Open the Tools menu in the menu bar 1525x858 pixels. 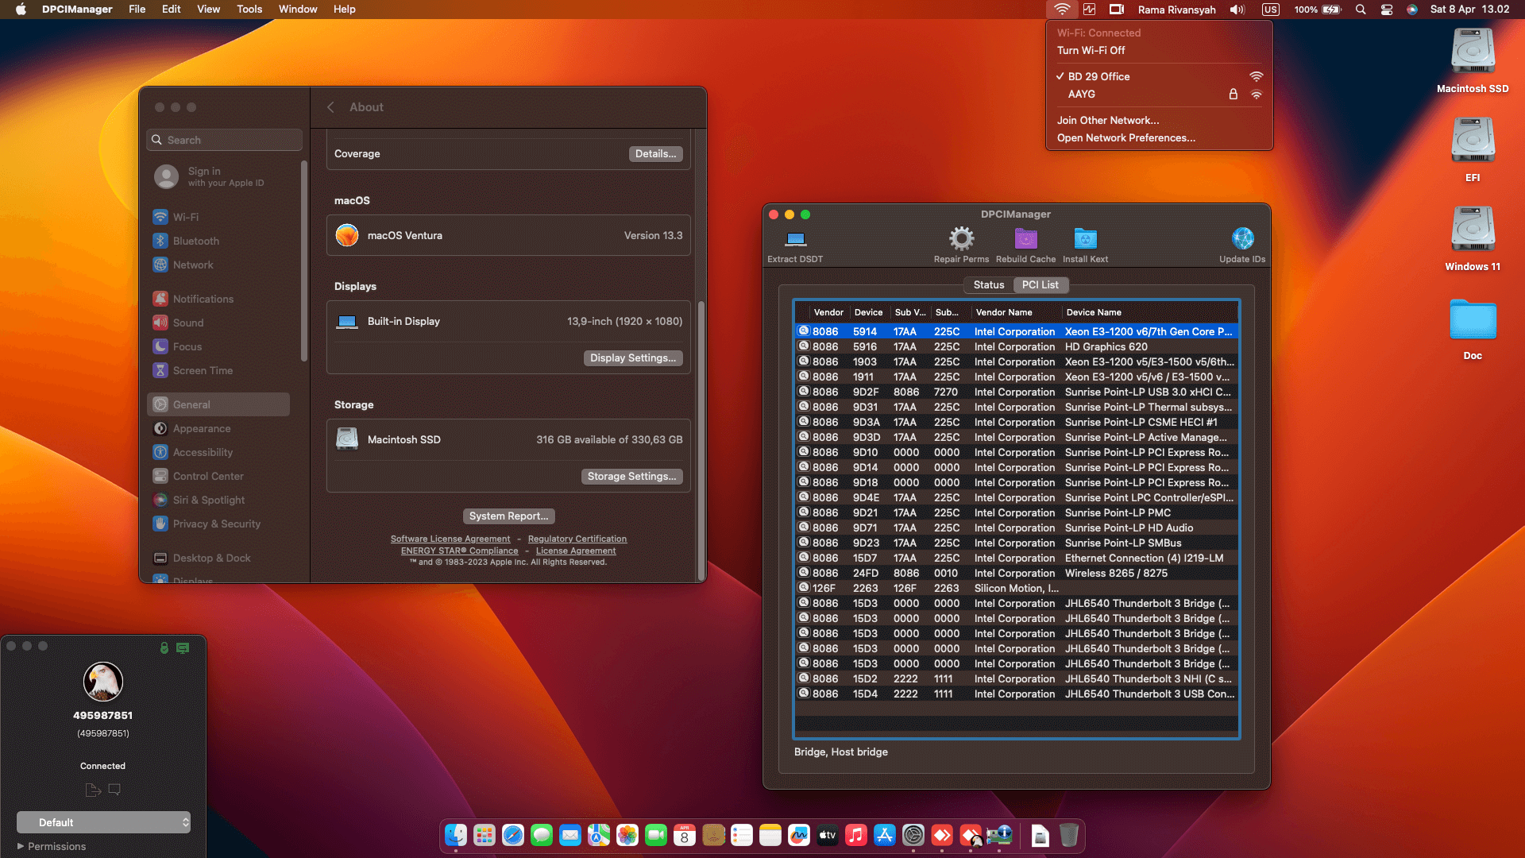(249, 9)
